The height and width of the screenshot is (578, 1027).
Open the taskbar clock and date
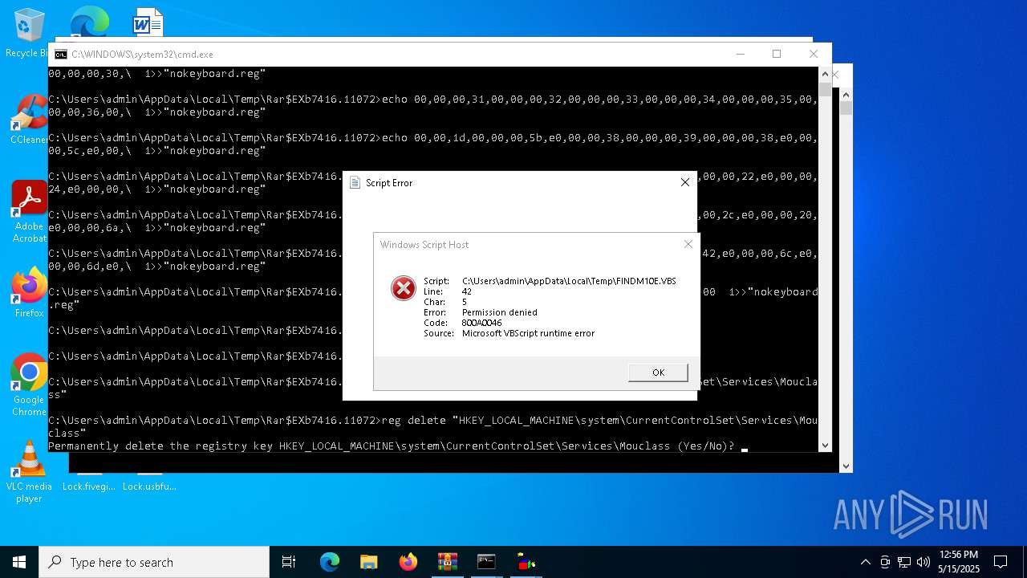958,562
